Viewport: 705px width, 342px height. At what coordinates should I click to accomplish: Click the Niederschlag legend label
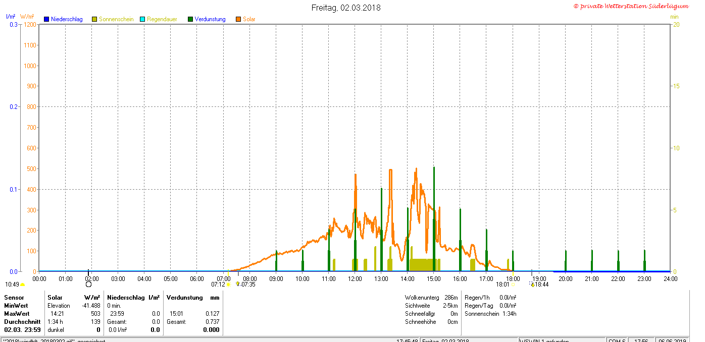pyautogui.click(x=67, y=19)
